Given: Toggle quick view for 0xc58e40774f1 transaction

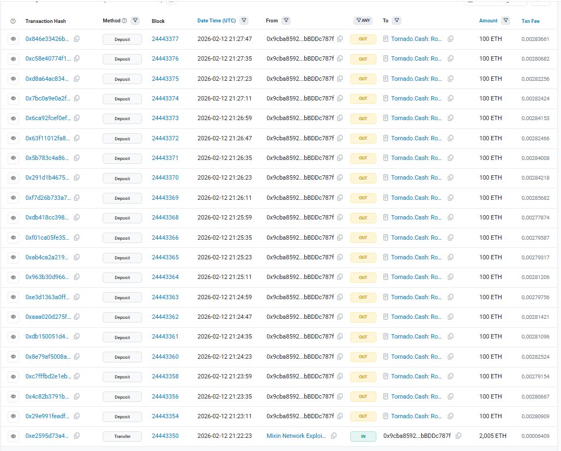Looking at the screenshot, I should 13,58.
